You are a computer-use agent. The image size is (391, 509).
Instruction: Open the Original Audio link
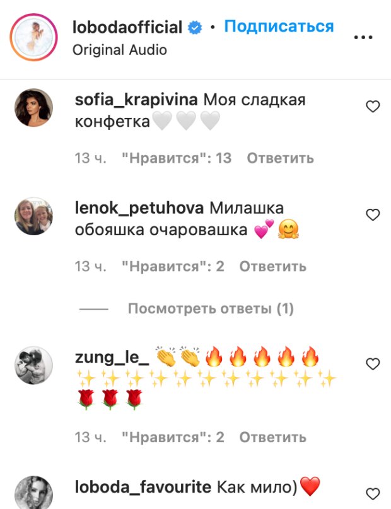(x=119, y=50)
